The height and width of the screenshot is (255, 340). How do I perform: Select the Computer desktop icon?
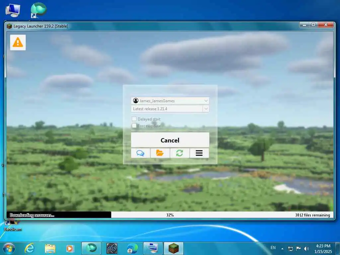pos(13,11)
